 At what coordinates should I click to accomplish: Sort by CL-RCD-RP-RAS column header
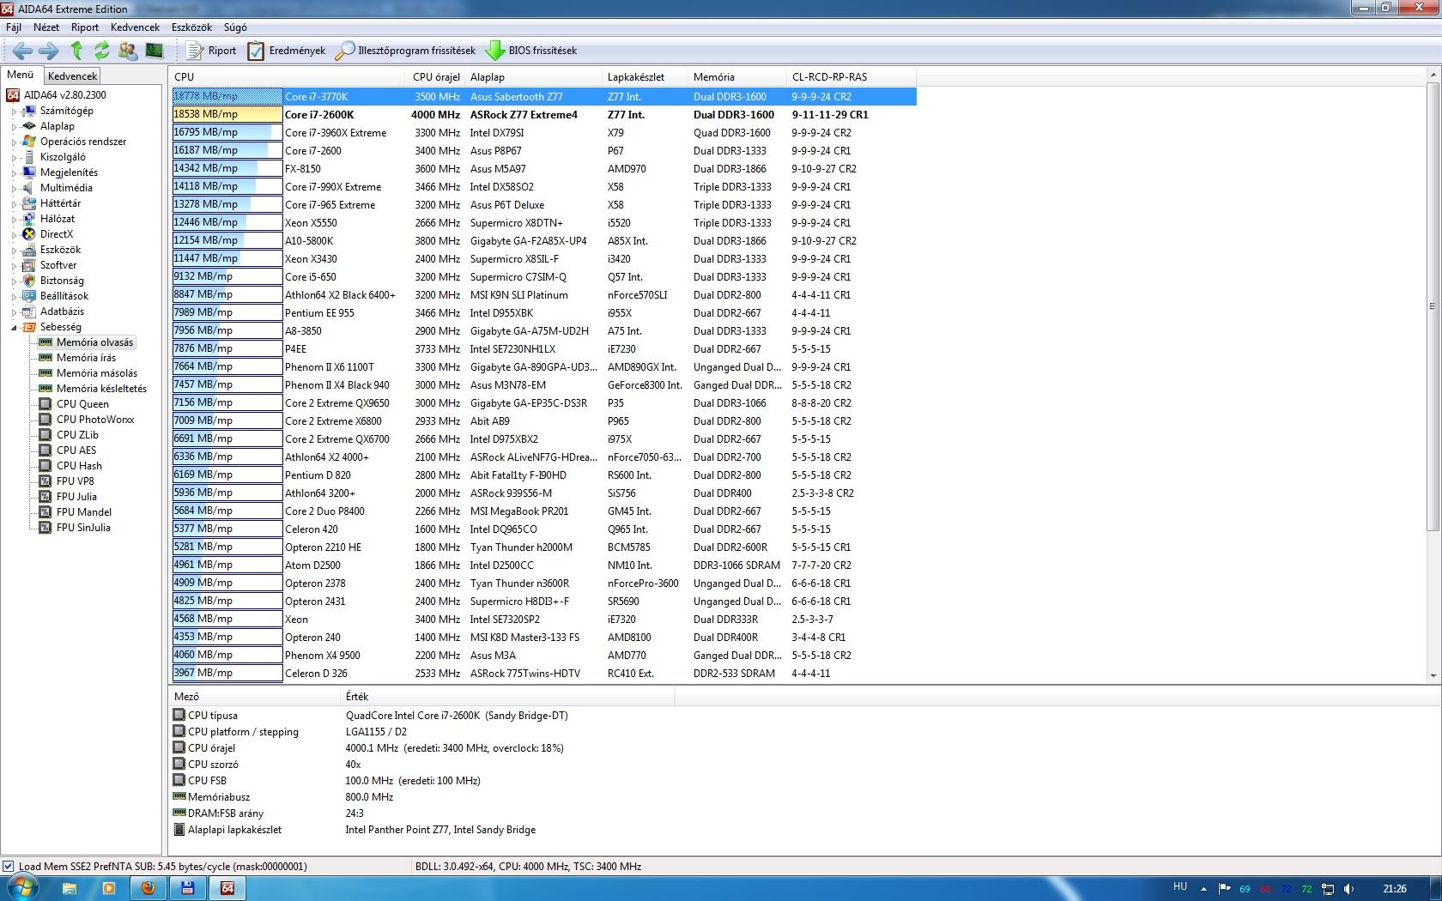[x=851, y=76]
